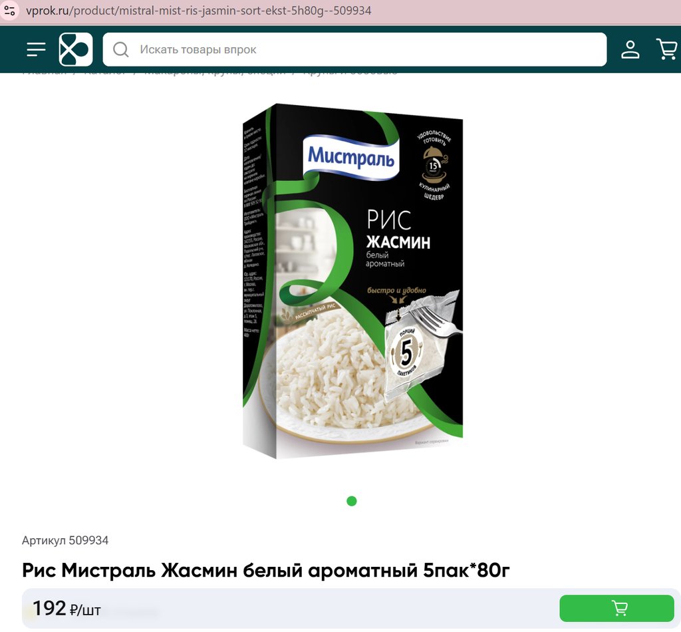This screenshot has height=632, width=681.
Task: Select the green image carousel dot
Action: click(x=351, y=501)
